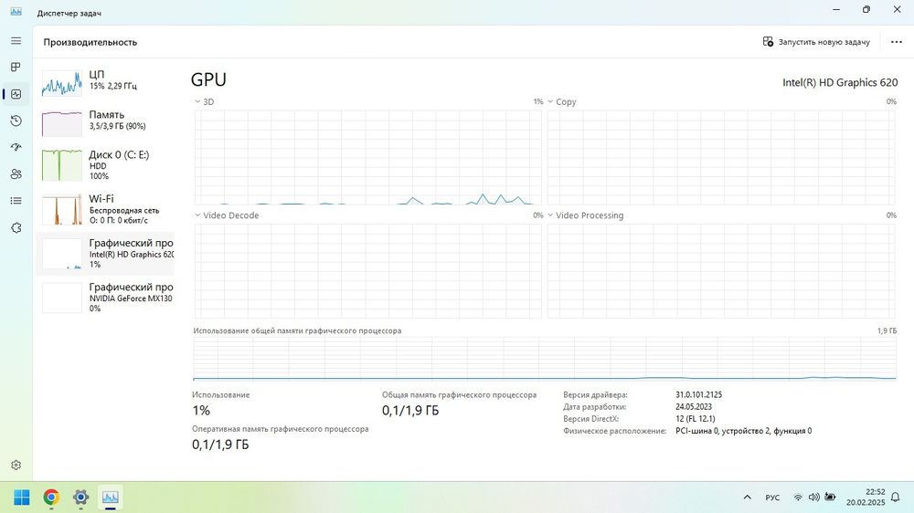914x513 pixels.
Task: Open volume speaker tray icon
Action: tap(814, 497)
